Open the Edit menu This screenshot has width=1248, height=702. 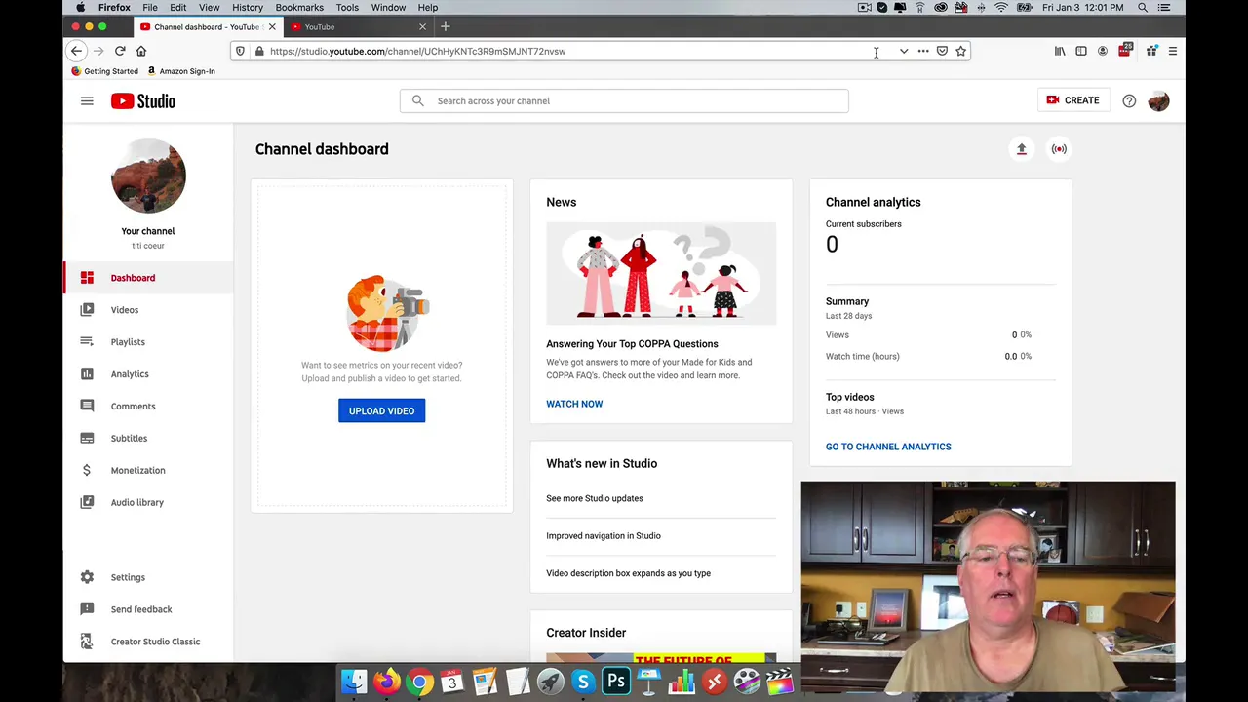(x=178, y=7)
